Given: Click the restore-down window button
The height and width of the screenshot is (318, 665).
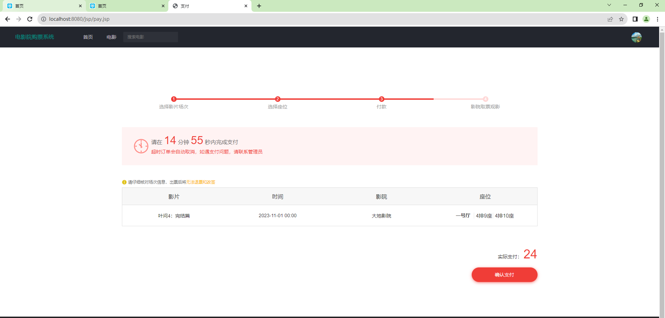Looking at the screenshot, I should click(641, 5).
